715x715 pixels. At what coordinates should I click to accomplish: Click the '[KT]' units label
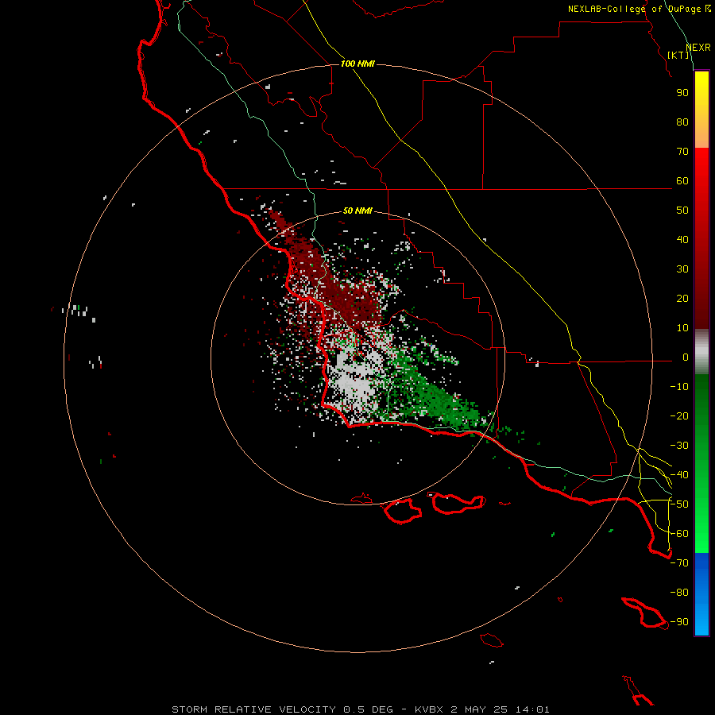tap(678, 55)
